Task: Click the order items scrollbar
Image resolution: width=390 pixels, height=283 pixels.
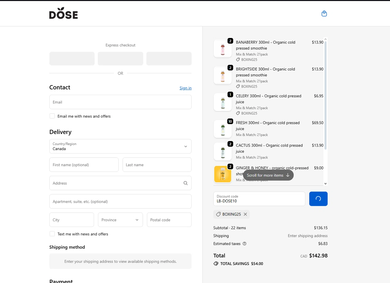Action: (325, 95)
